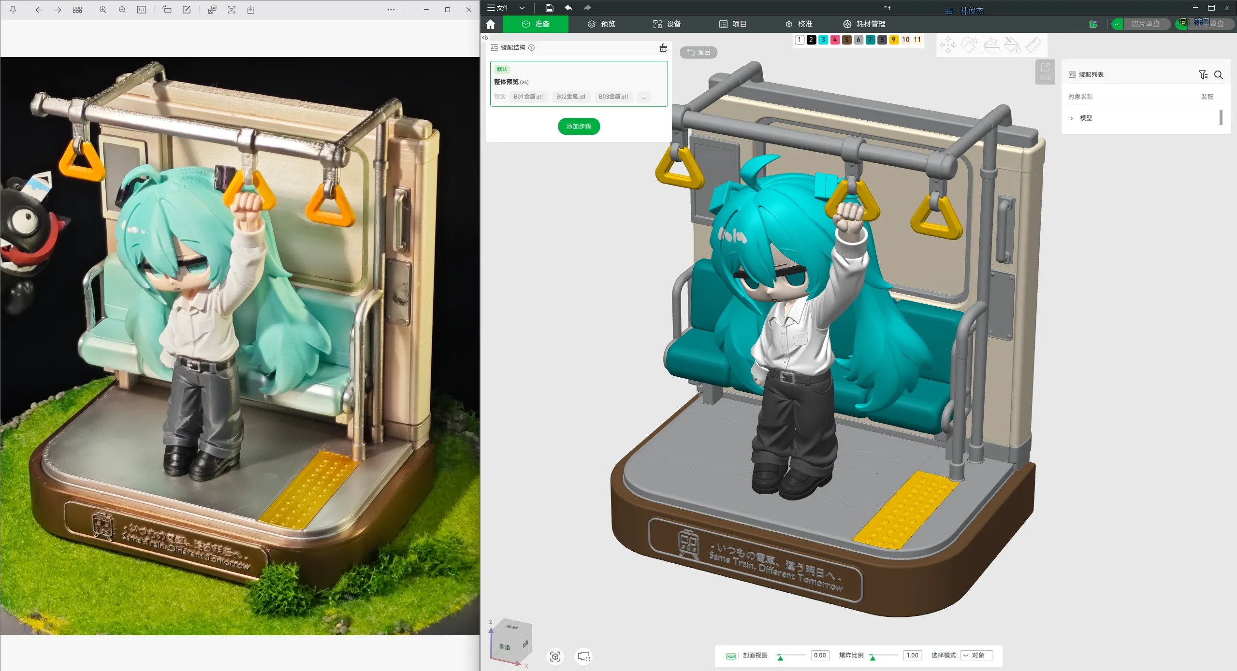Click the clean-up brush icon in assembly structure

(663, 48)
